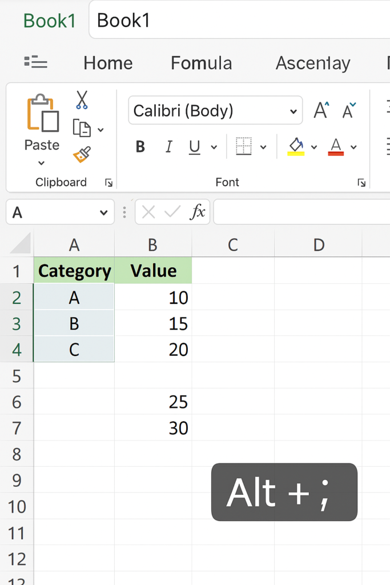Toggle Underline formatting
The image size is (390, 585).
[x=195, y=147]
